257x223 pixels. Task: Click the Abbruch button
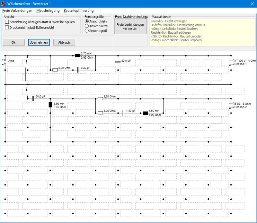point(64,43)
